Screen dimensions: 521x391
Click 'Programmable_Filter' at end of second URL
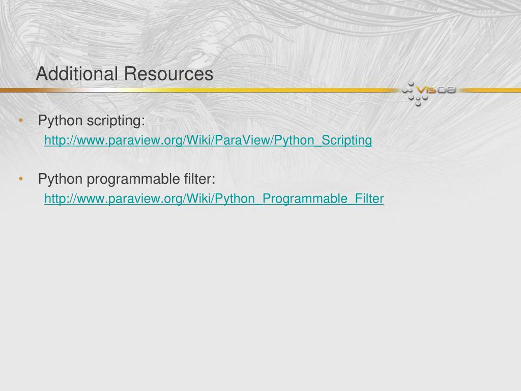tap(323, 199)
